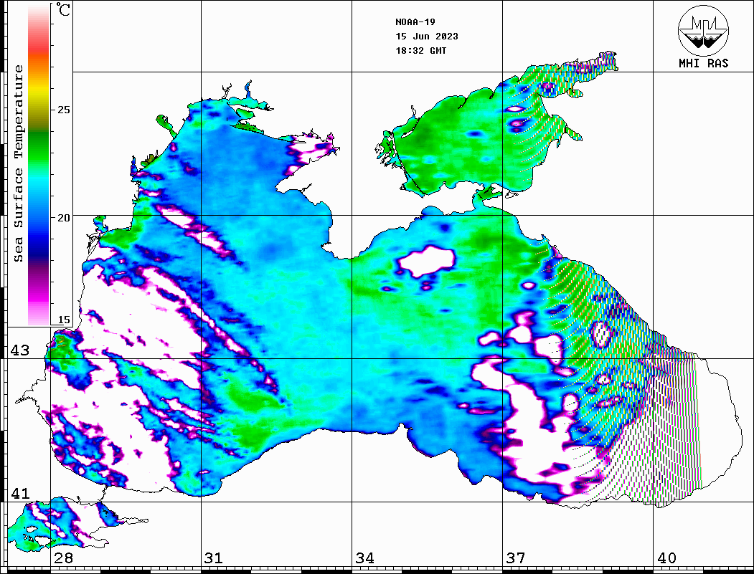Click the longitude label 34
Image resolution: width=754 pixels, height=574 pixels.
(x=364, y=558)
